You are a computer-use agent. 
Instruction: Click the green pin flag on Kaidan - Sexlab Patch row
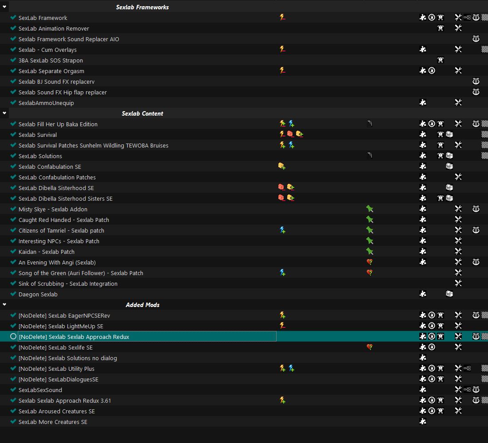(x=369, y=251)
